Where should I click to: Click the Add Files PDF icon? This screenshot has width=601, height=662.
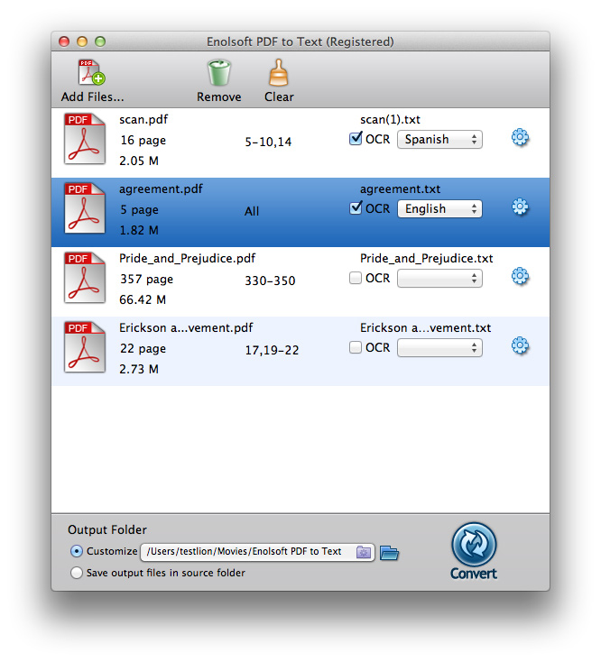click(x=92, y=73)
